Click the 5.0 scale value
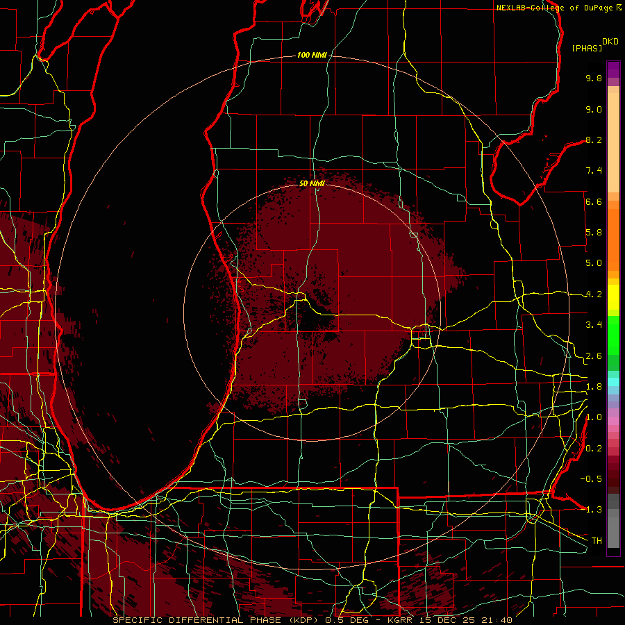 (594, 263)
